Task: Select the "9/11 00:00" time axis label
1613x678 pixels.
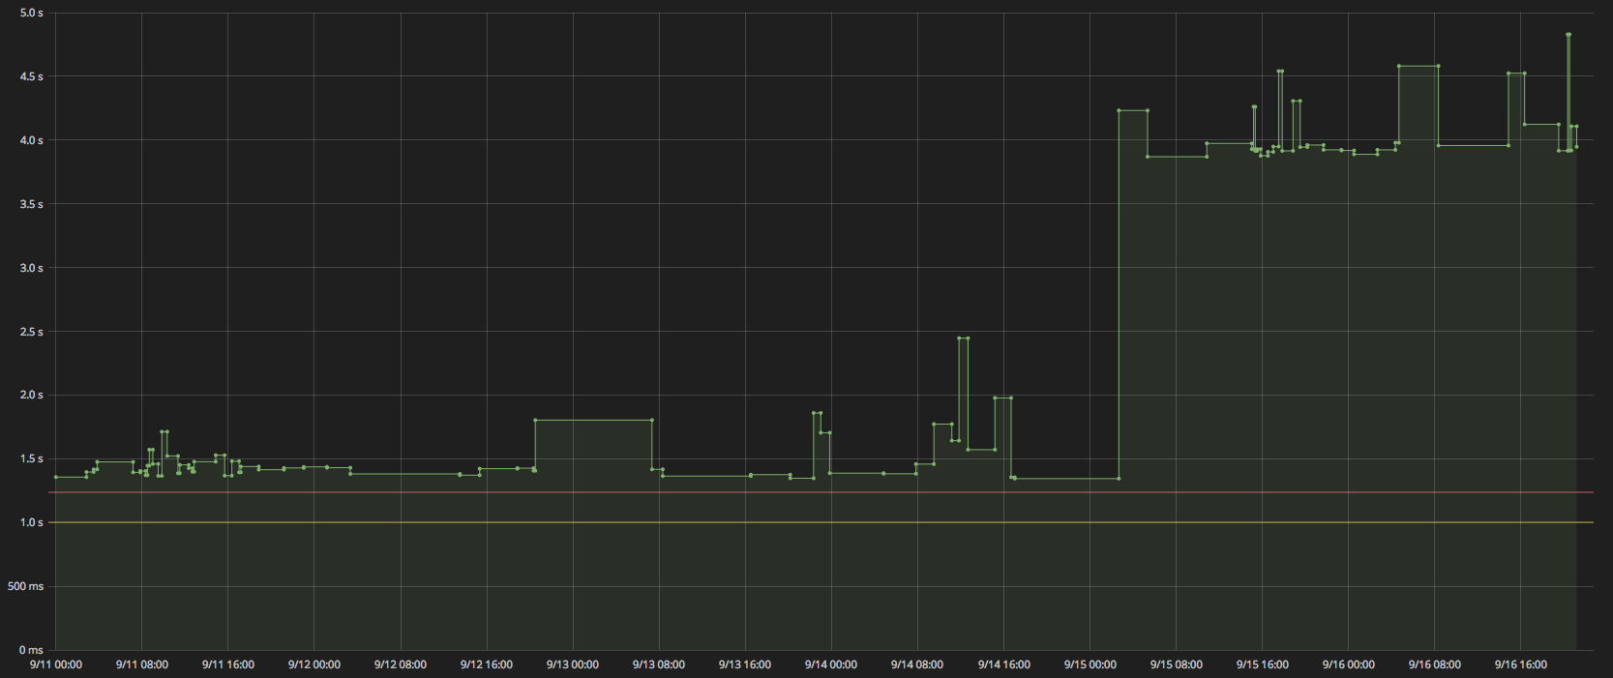Action: click(x=56, y=664)
